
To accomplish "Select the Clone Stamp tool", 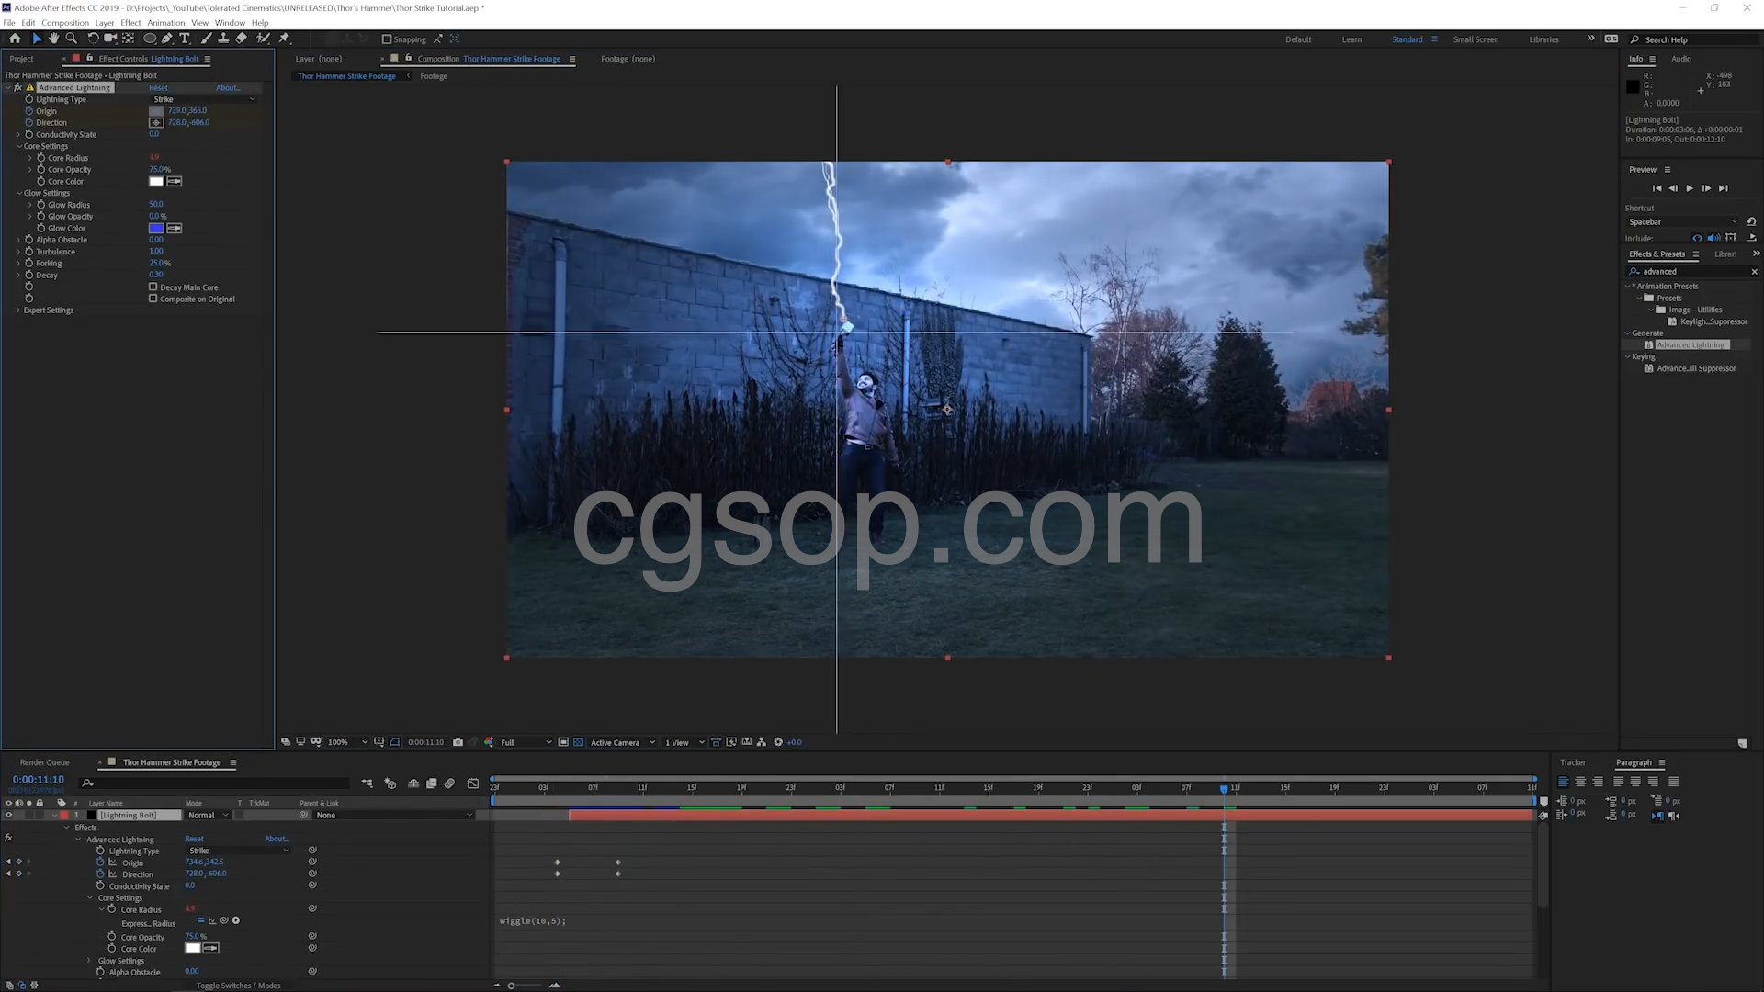I will 223,39.
